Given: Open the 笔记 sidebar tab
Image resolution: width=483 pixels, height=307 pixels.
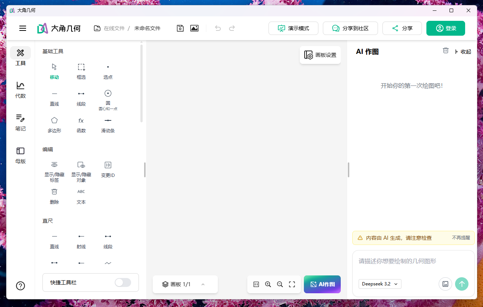Looking at the screenshot, I should point(20,122).
